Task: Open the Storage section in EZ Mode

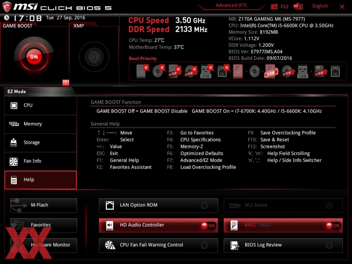Action: click(41, 142)
